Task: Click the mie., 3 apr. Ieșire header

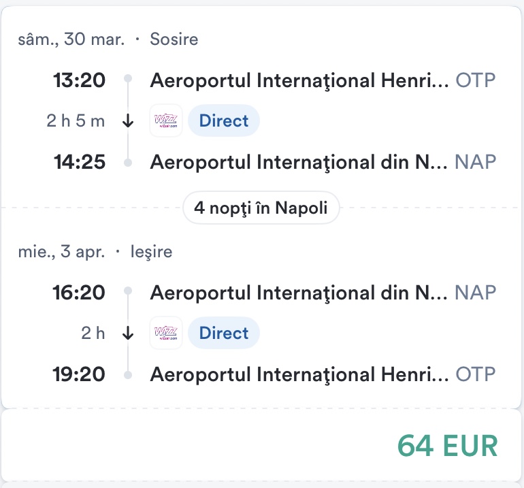Action: [x=95, y=252]
